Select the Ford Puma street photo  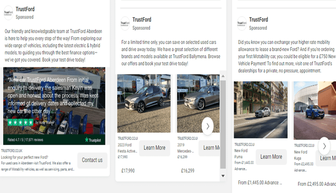260,109
